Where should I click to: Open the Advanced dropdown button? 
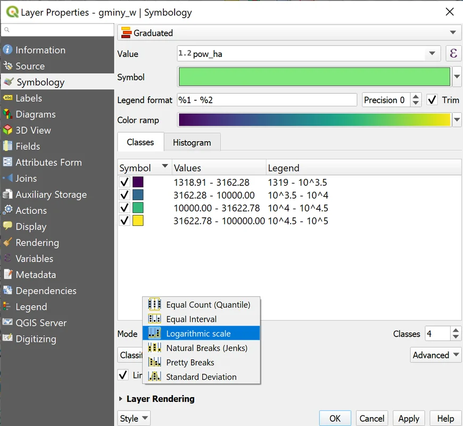click(x=436, y=355)
